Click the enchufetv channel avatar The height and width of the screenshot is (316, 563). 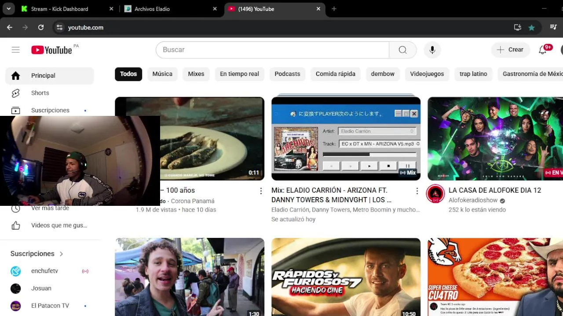point(16,271)
